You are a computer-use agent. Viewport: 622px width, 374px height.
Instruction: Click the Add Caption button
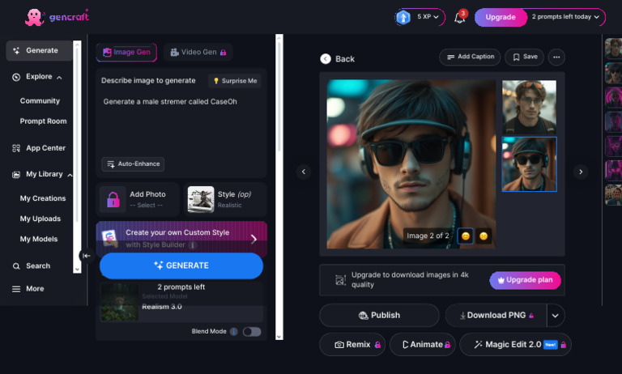pyautogui.click(x=470, y=57)
